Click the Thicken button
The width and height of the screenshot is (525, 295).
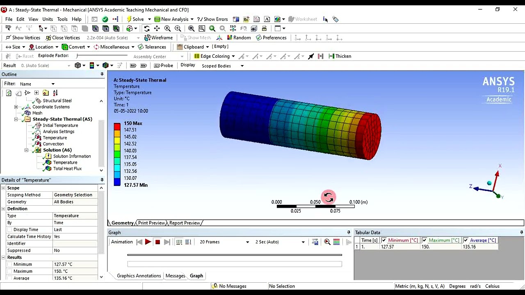pos(340,56)
